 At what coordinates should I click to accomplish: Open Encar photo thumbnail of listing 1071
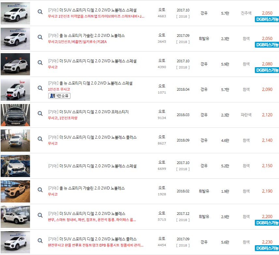click(x=15, y=90)
